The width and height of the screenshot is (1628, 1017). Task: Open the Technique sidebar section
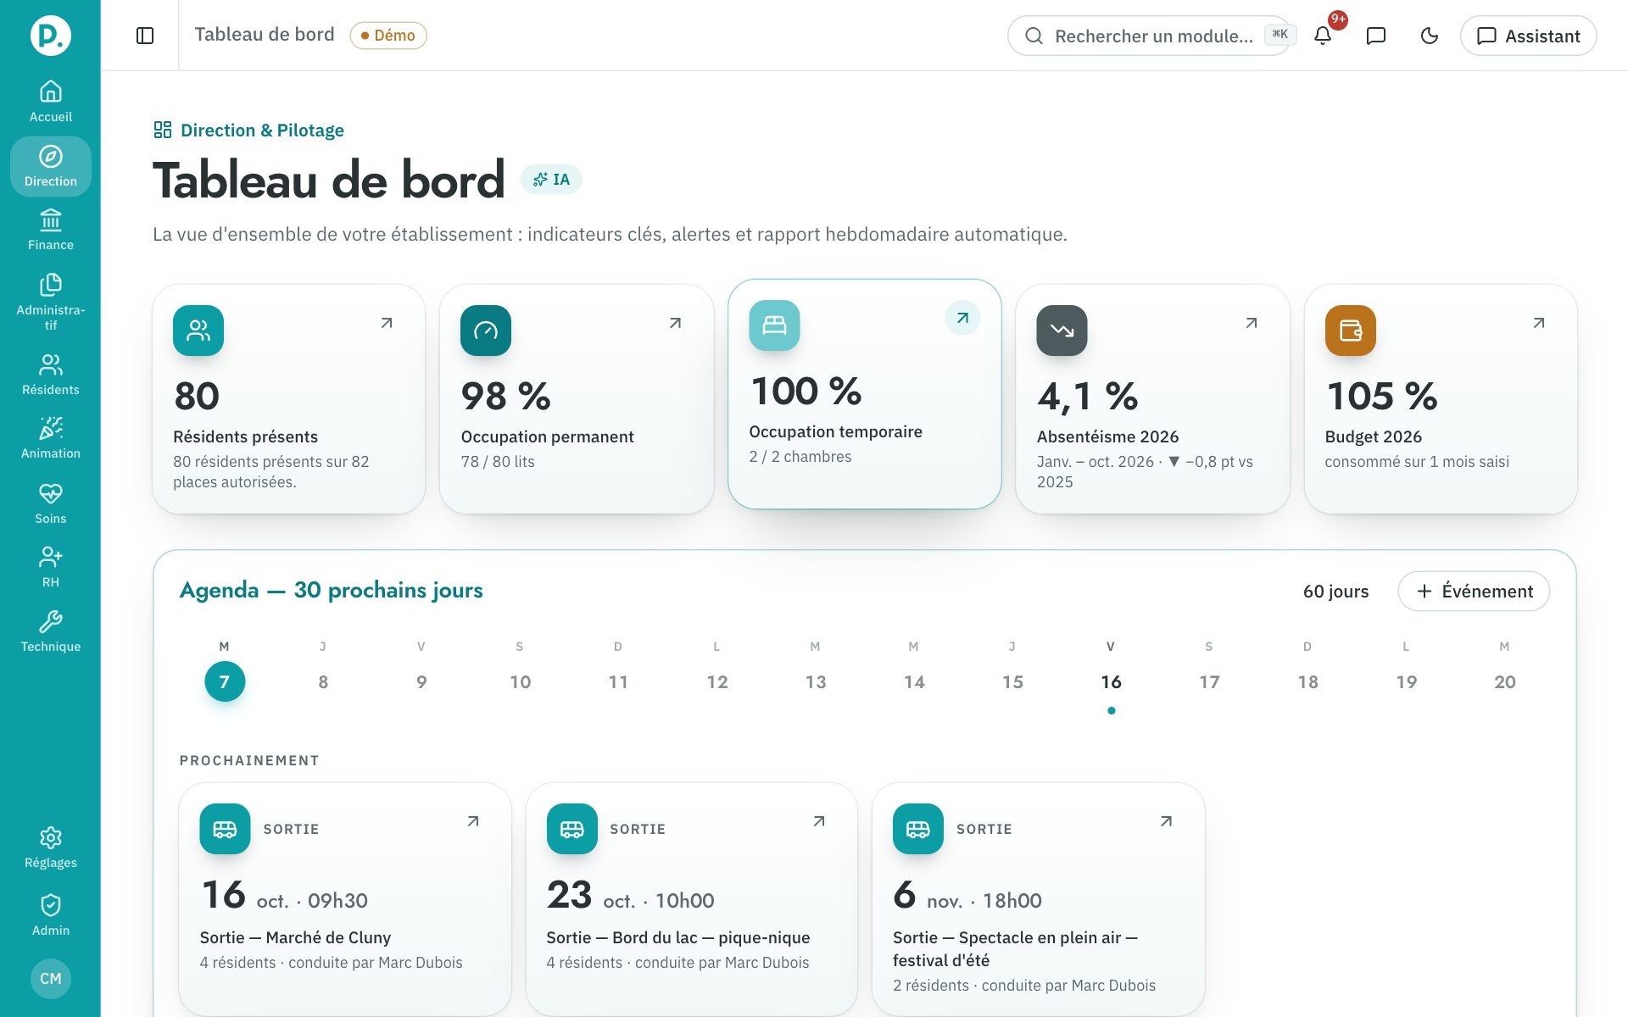pyautogui.click(x=51, y=632)
